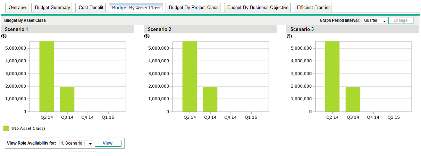Expand the Graph Period Interval dropdown

tap(374, 20)
